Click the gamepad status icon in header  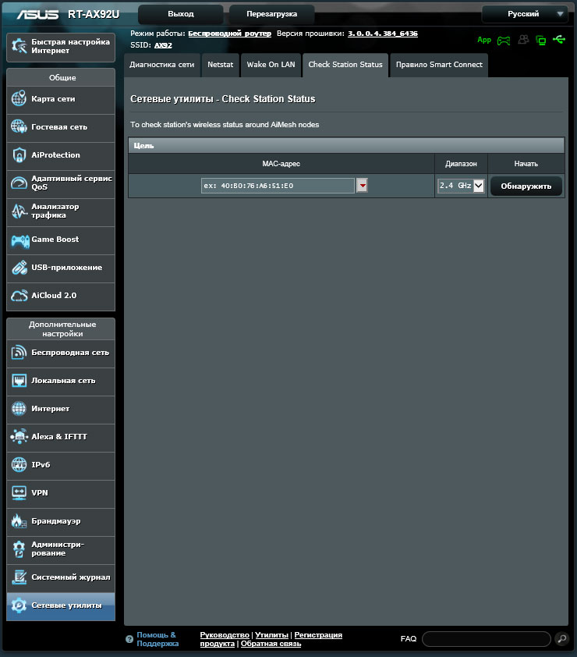(x=504, y=41)
